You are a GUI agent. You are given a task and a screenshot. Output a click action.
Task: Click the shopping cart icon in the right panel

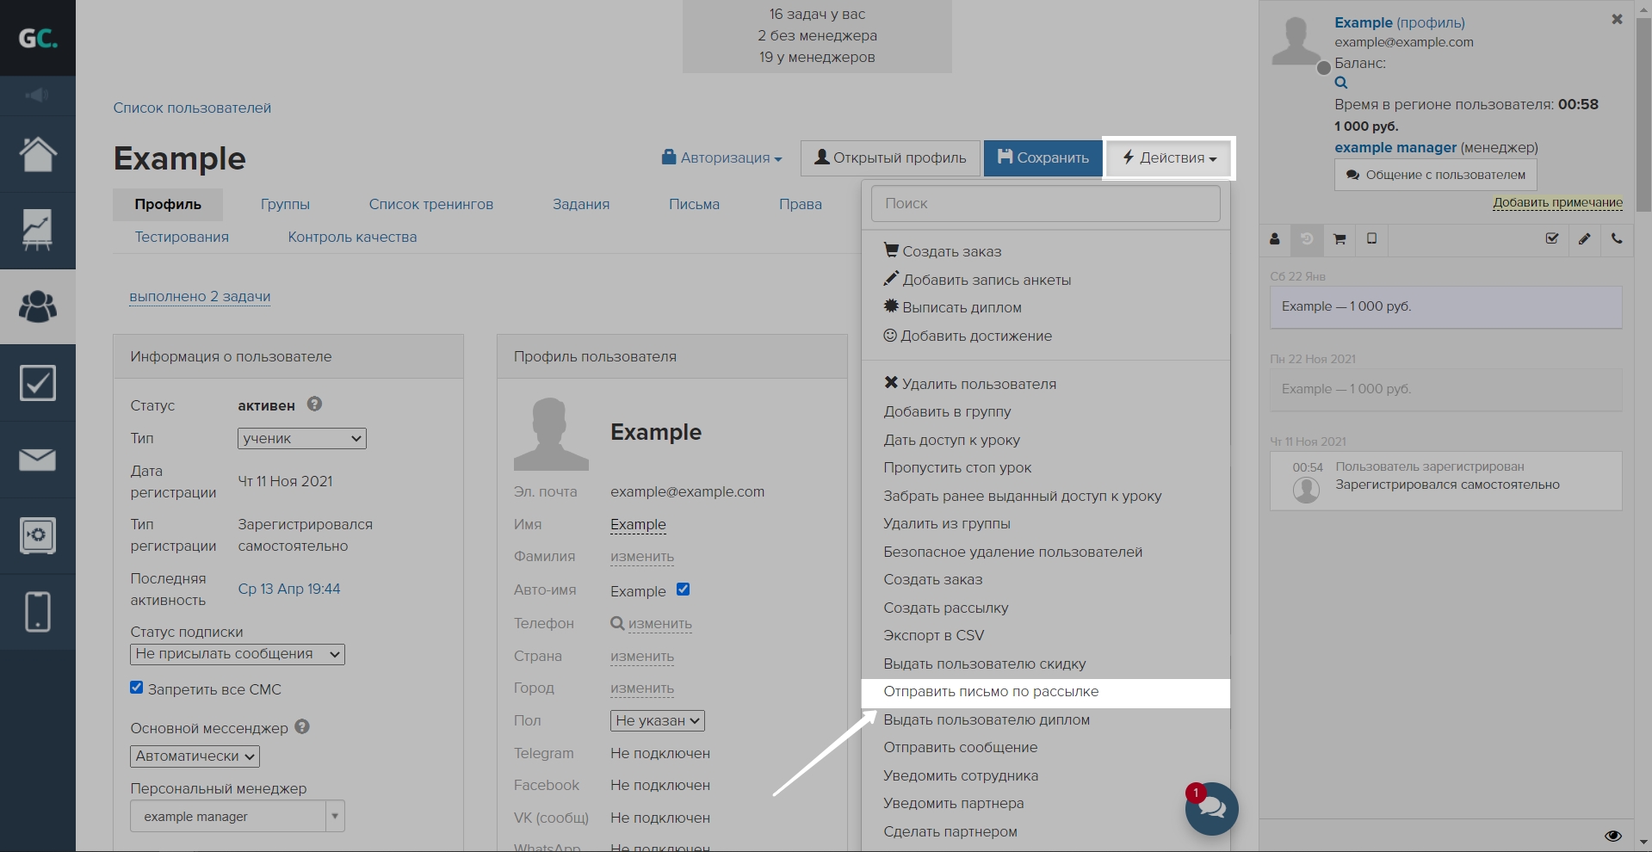(1340, 239)
